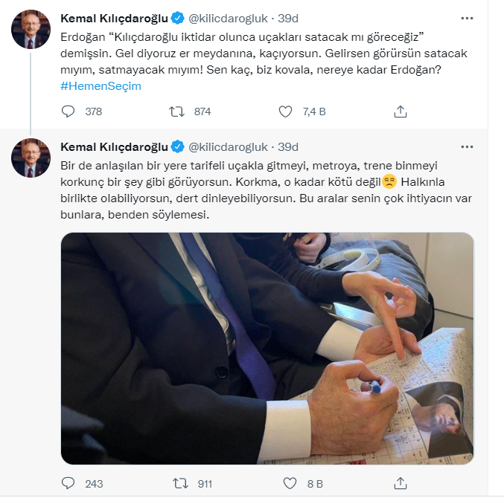This screenshot has height=498, width=504.
Task: Click Kemal Kılıçdaroğlu name on first tweet
Action: [114, 19]
